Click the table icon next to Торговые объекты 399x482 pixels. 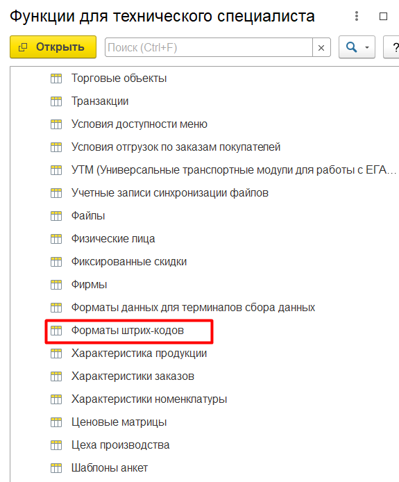click(x=56, y=78)
